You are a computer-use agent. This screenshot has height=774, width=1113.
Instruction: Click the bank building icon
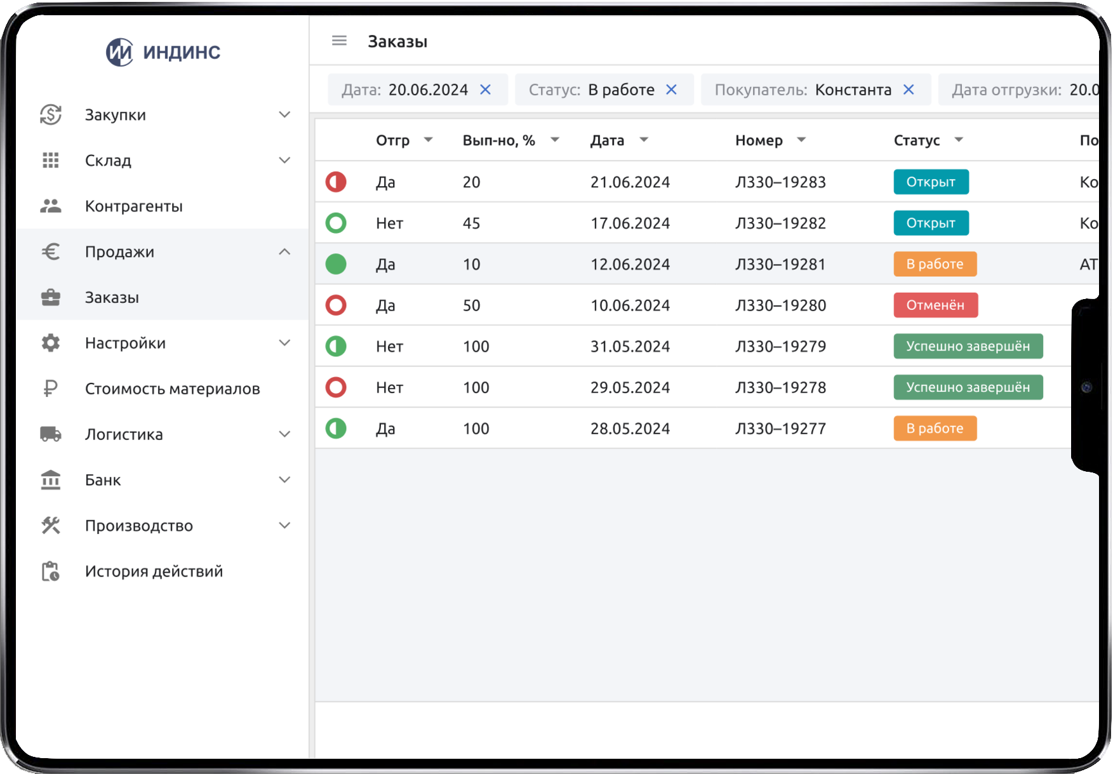point(51,480)
